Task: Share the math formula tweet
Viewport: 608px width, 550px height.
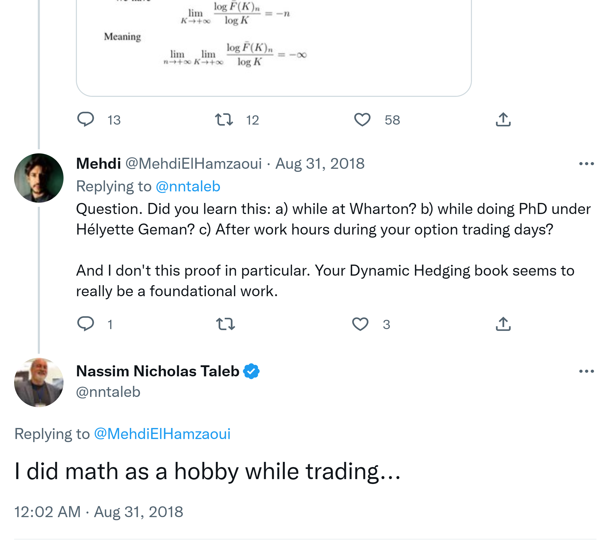Action: click(503, 119)
